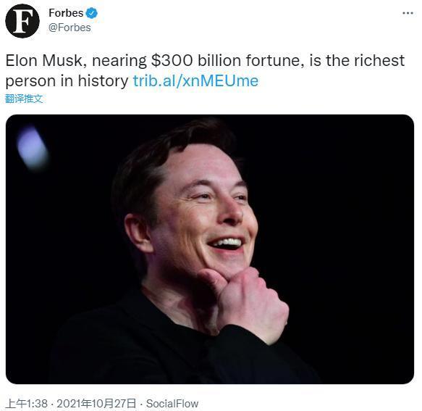Image resolution: width=422 pixels, height=411 pixels.
Task: Open the @Forbes handle link
Action: (x=69, y=28)
